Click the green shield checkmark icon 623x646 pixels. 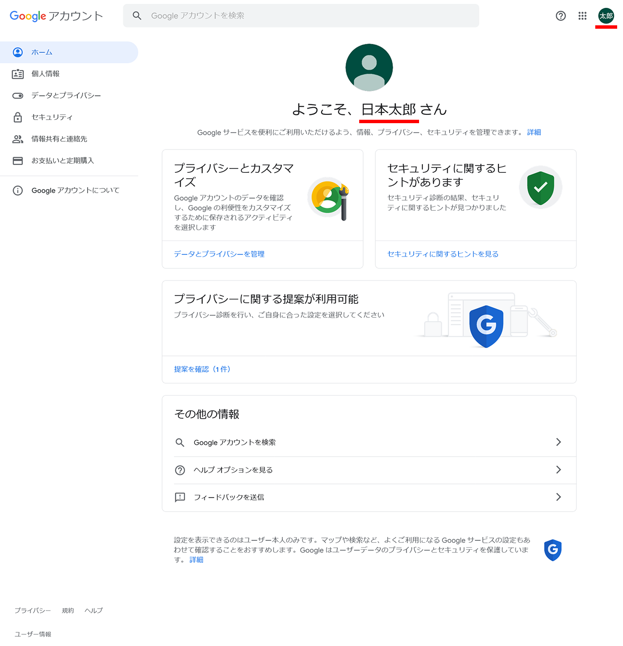541,188
